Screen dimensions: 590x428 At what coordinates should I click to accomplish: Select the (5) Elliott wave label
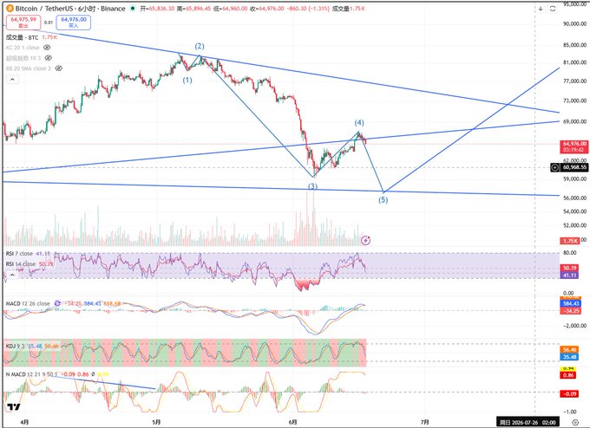(383, 200)
